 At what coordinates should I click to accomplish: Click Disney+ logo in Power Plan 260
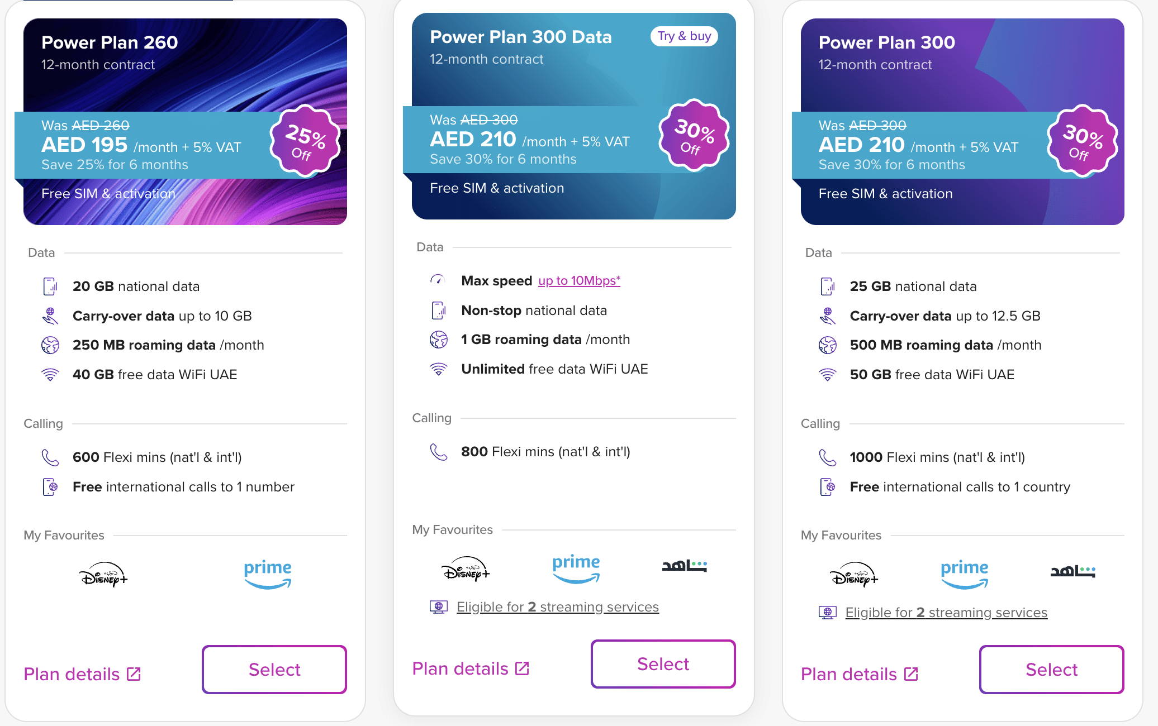[x=103, y=574]
